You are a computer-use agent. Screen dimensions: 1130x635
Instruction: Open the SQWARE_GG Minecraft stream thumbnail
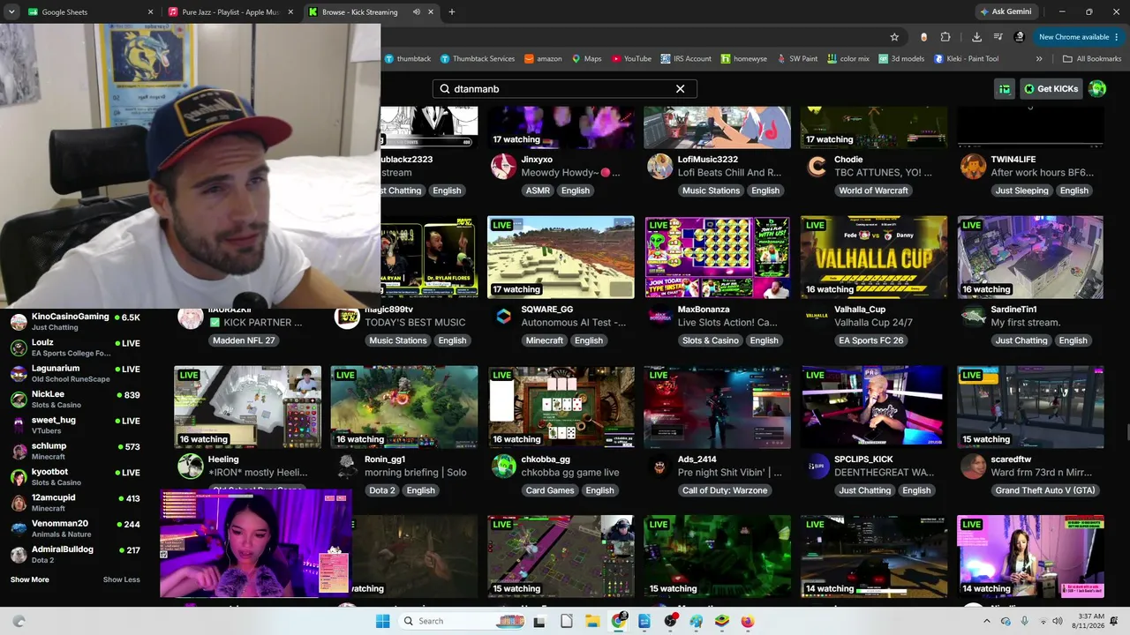[x=561, y=257]
